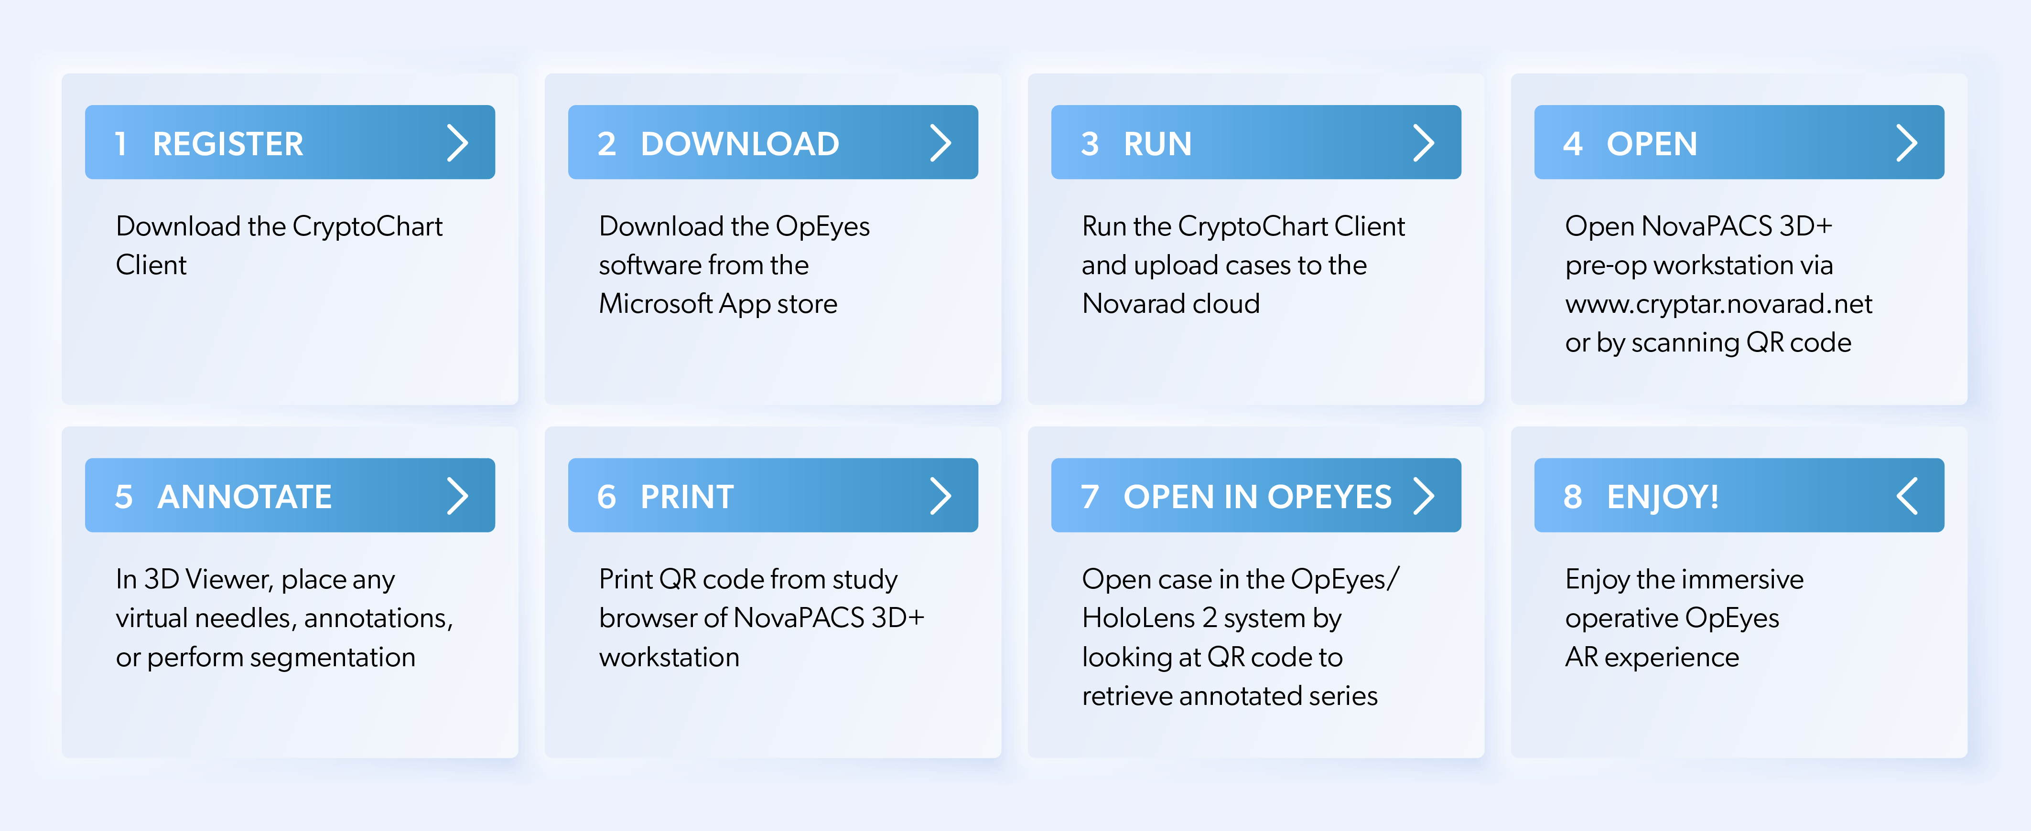Select the RUN step title
2031x831 pixels.
tap(1157, 144)
